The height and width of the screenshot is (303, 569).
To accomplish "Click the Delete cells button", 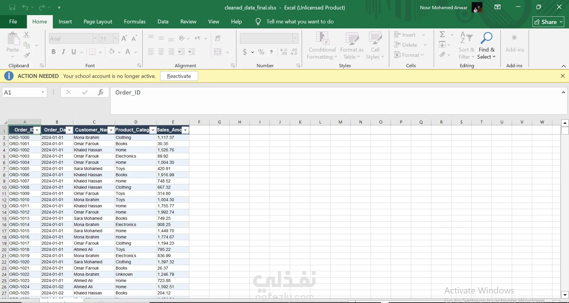I will click(x=410, y=45).
